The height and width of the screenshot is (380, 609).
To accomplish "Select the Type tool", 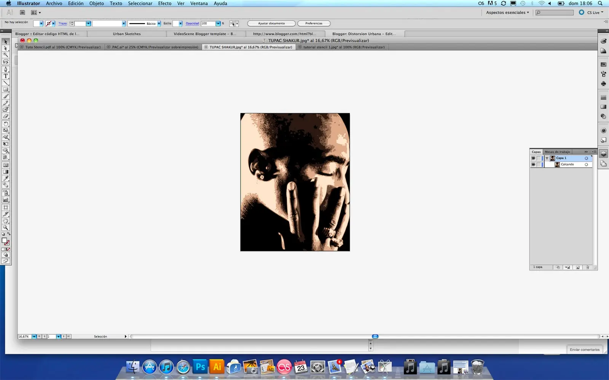I will 6,76.
